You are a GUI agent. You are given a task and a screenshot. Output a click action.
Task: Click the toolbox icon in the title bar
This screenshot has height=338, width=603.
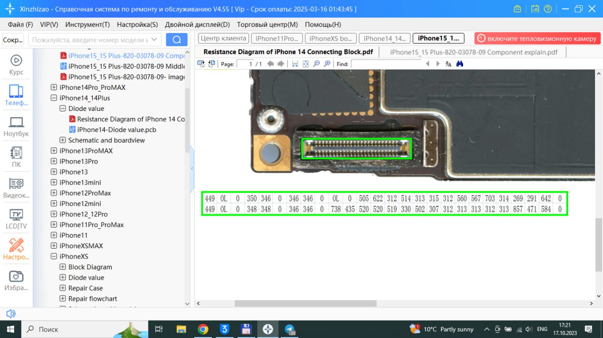517,9
